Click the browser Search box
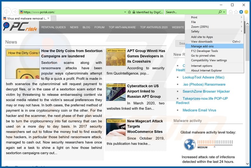Viewport: 251px width, 168px height. 191,12
